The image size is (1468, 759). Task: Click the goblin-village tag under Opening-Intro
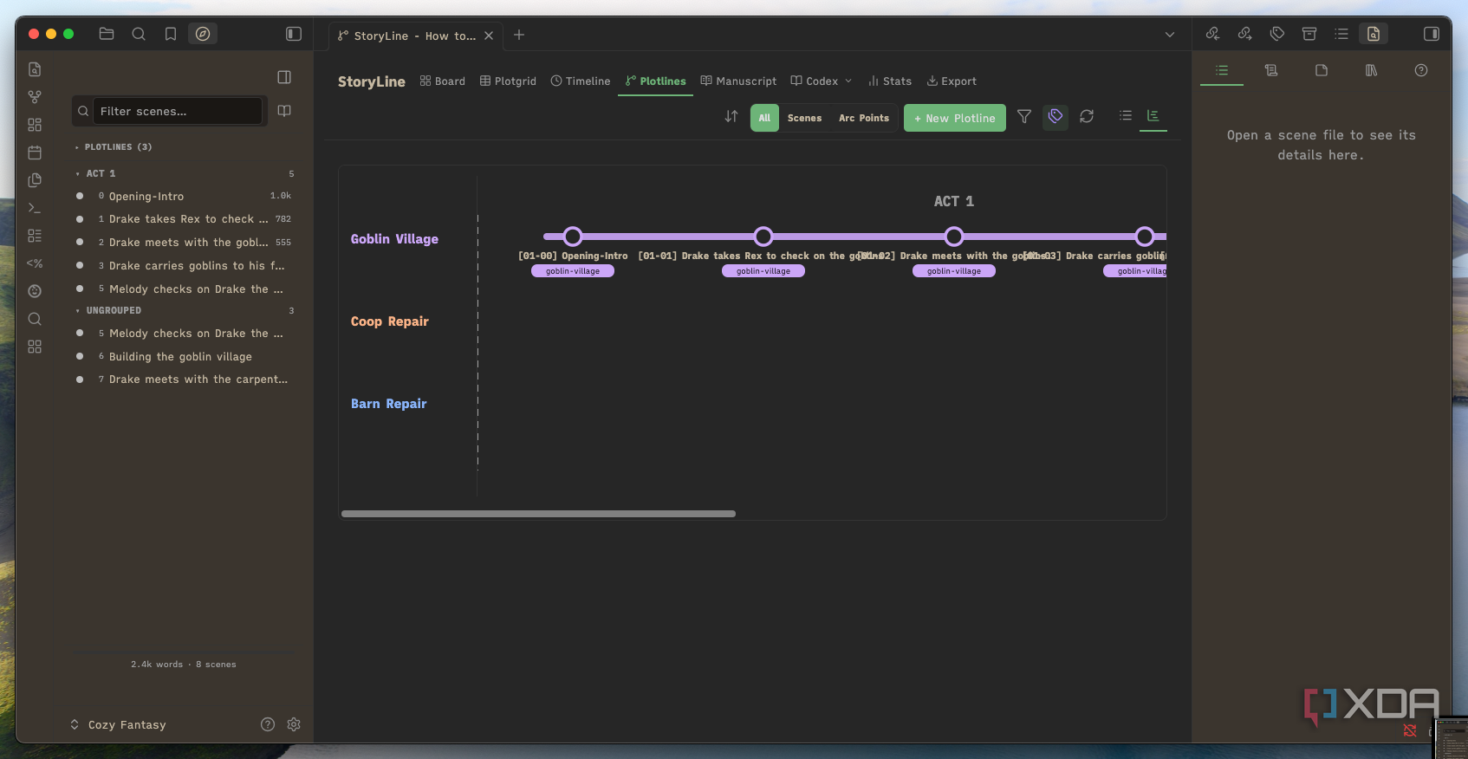coord(573,271)
